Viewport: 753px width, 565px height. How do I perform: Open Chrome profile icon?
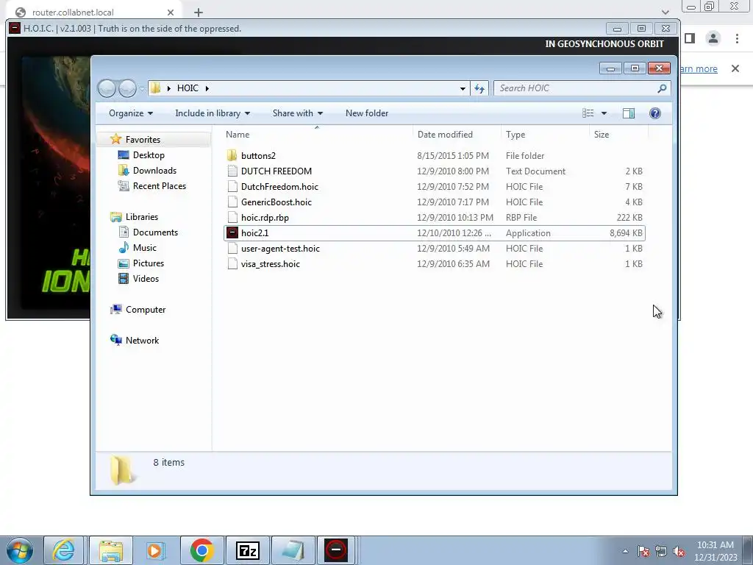[x=713, y=38]
